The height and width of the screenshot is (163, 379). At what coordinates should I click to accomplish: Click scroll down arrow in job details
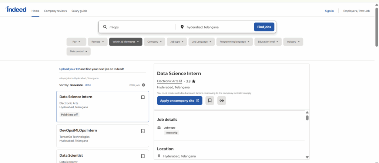307,157
